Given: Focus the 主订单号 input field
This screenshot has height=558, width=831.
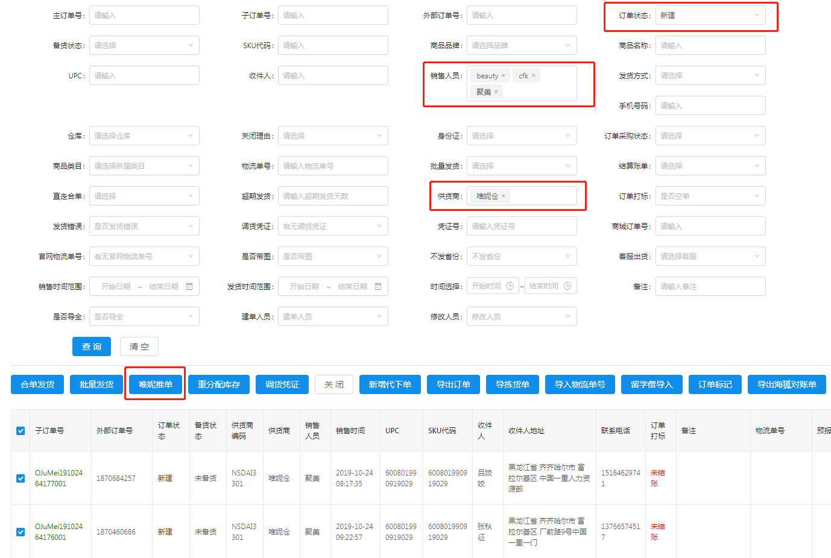Looking at the screenshot, I should [x=144, y=15].
